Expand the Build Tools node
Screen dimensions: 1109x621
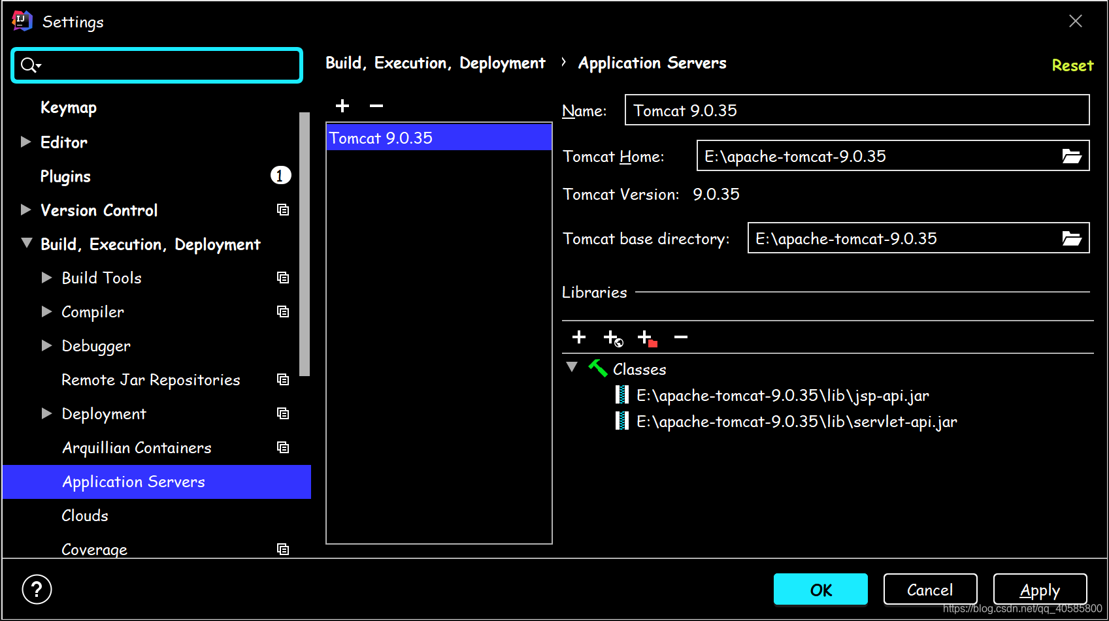46,278
